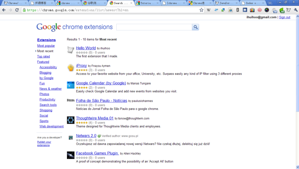Click the FOLHA logo icon
Image resolution: width=299 pixels, height=169 pixels.
click(x=71, y=100)
